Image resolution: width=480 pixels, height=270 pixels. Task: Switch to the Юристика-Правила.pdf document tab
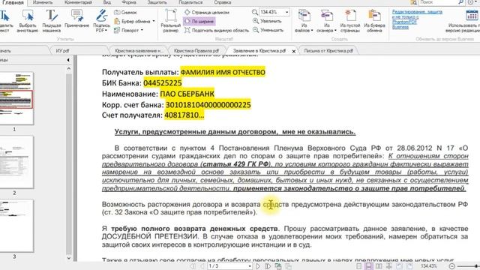196,51
